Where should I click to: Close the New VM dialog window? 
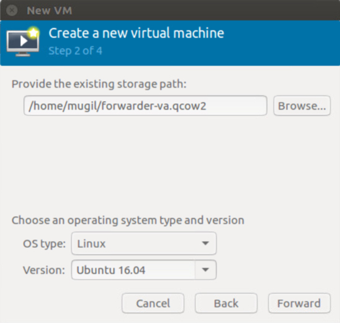[12, 11]
